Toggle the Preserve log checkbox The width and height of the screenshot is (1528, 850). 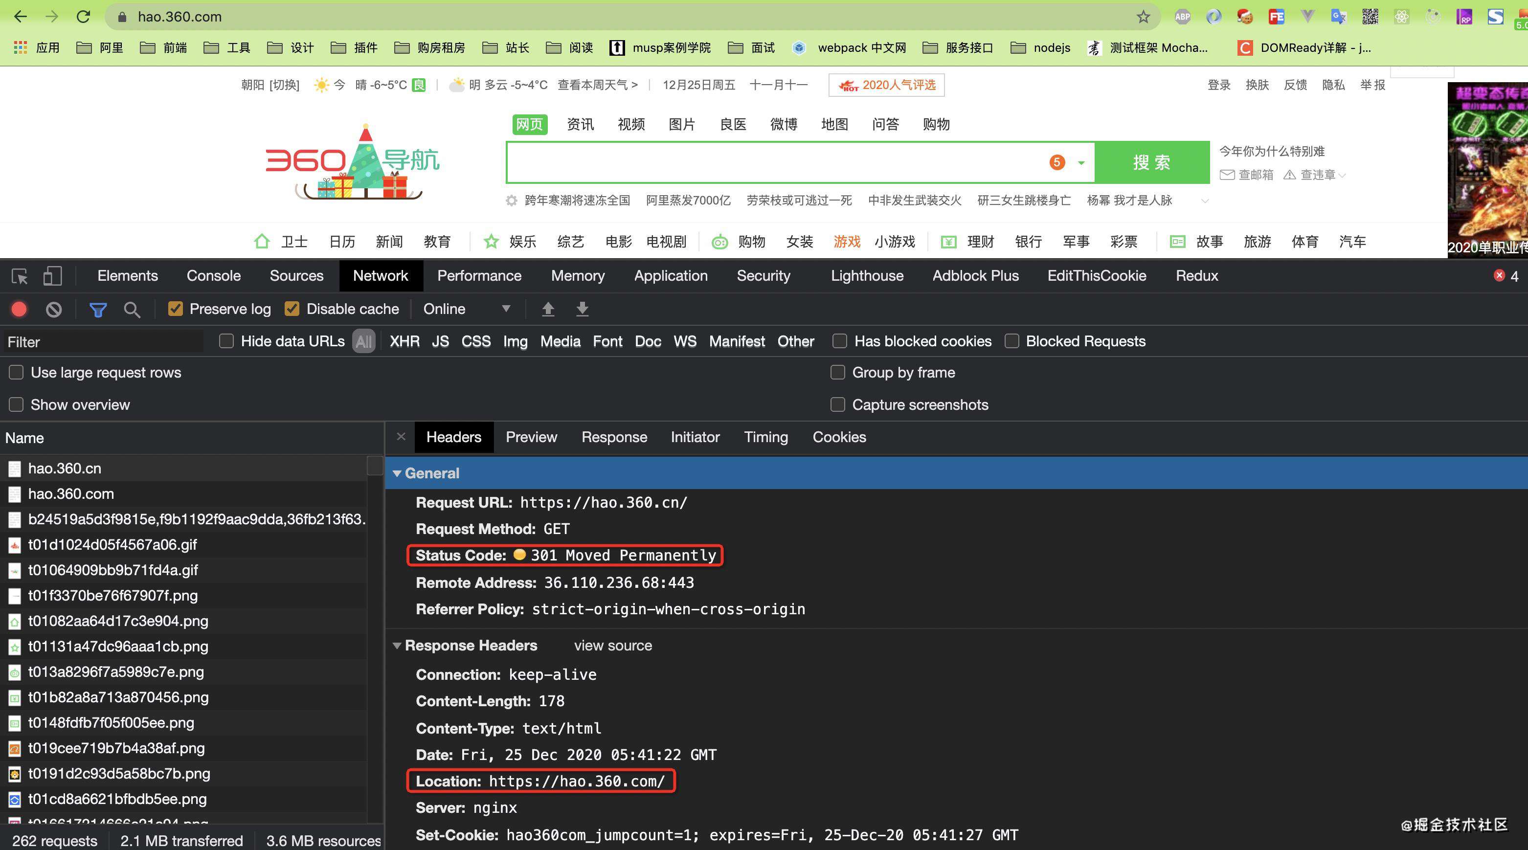click(x=175, y=309)
